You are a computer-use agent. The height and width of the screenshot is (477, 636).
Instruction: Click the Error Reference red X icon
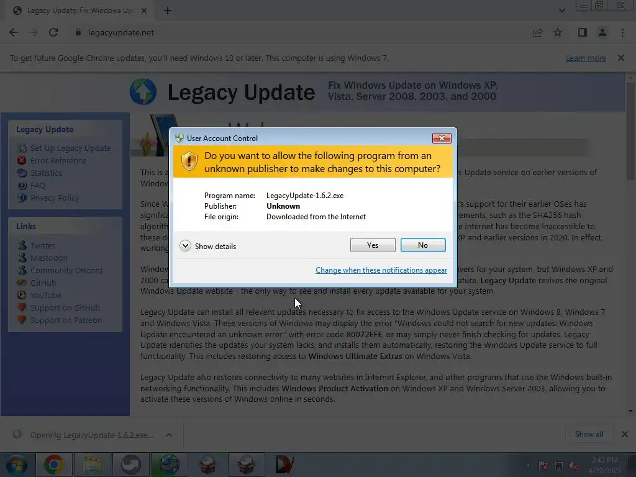pyautogui.click(x=22, y=161)
